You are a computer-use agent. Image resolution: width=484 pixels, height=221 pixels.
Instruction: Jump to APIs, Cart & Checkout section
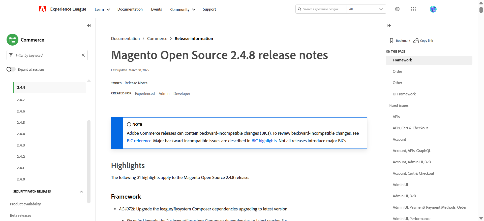(410, 128)
